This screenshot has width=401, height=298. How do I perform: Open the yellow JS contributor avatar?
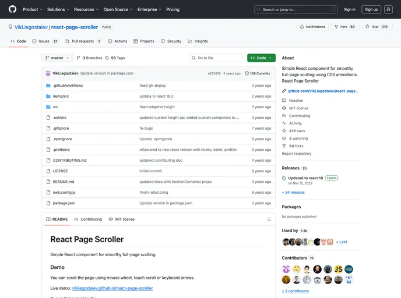(x=338, y=269)
